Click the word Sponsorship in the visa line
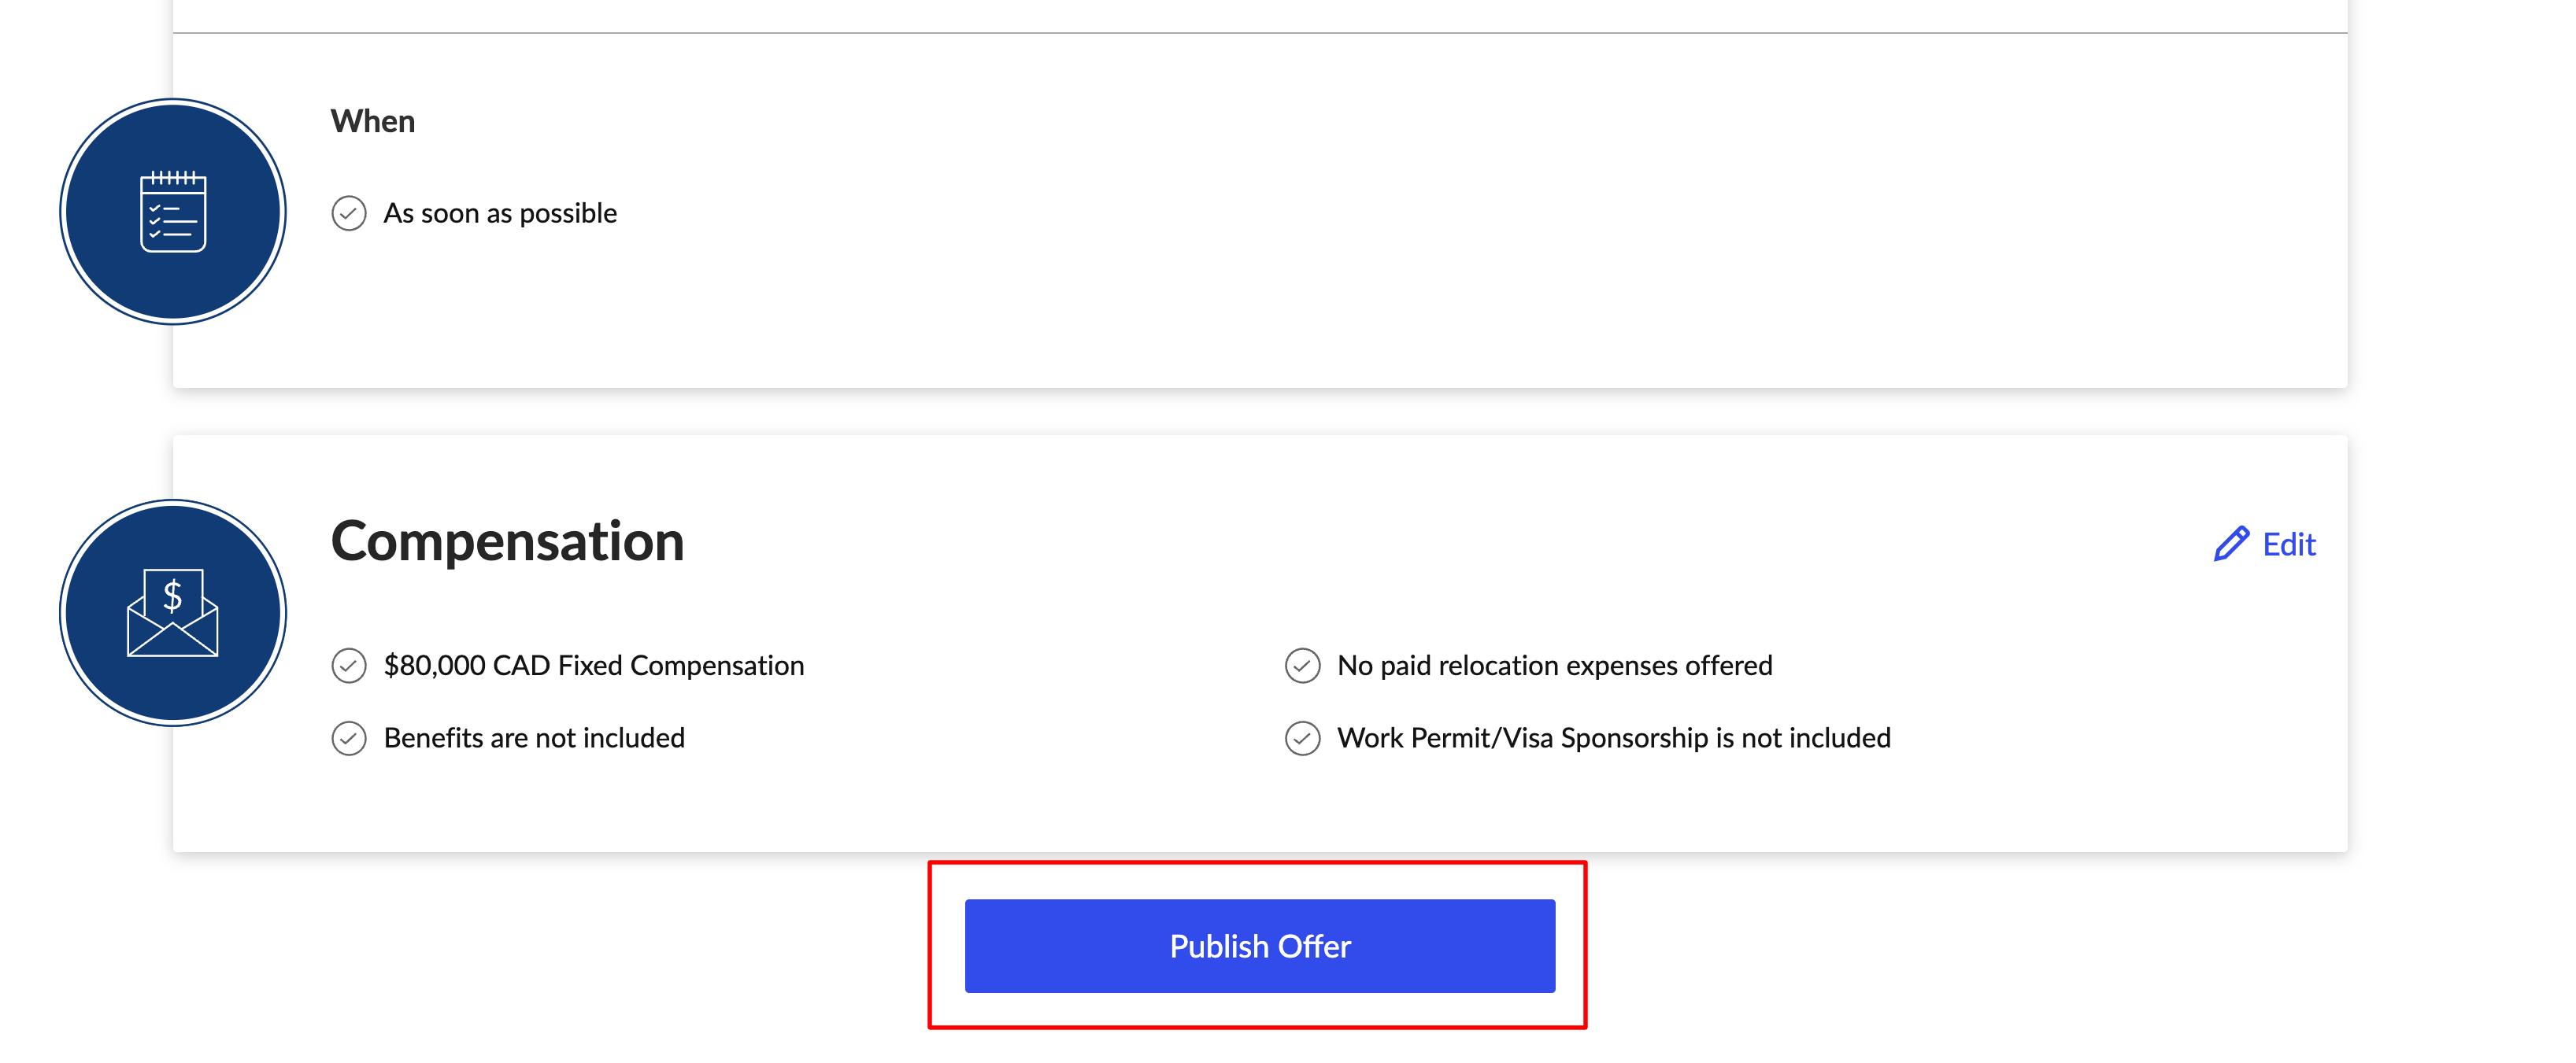Viewport: 2576px width, 1063px height. click(1634, 738)
